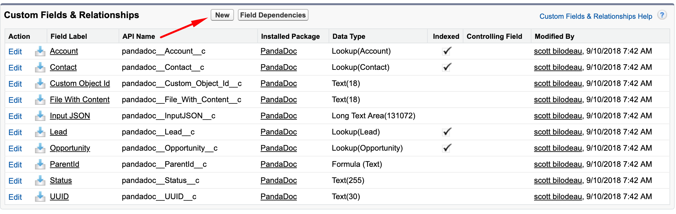The width and height of the screenshot is (676, 214).
Task: Open the ParentId field label link
Action: pos(64,164)
